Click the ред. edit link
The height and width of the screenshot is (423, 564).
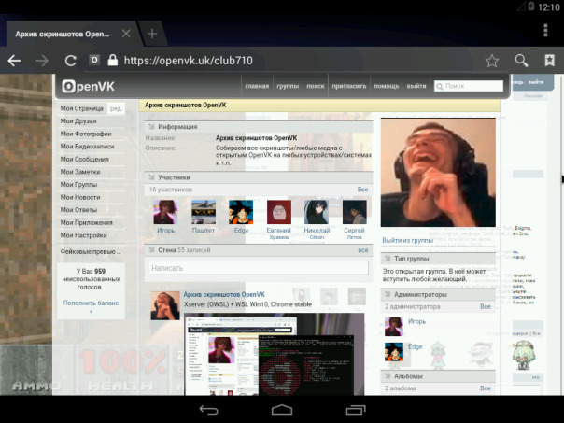coord(116,108)
